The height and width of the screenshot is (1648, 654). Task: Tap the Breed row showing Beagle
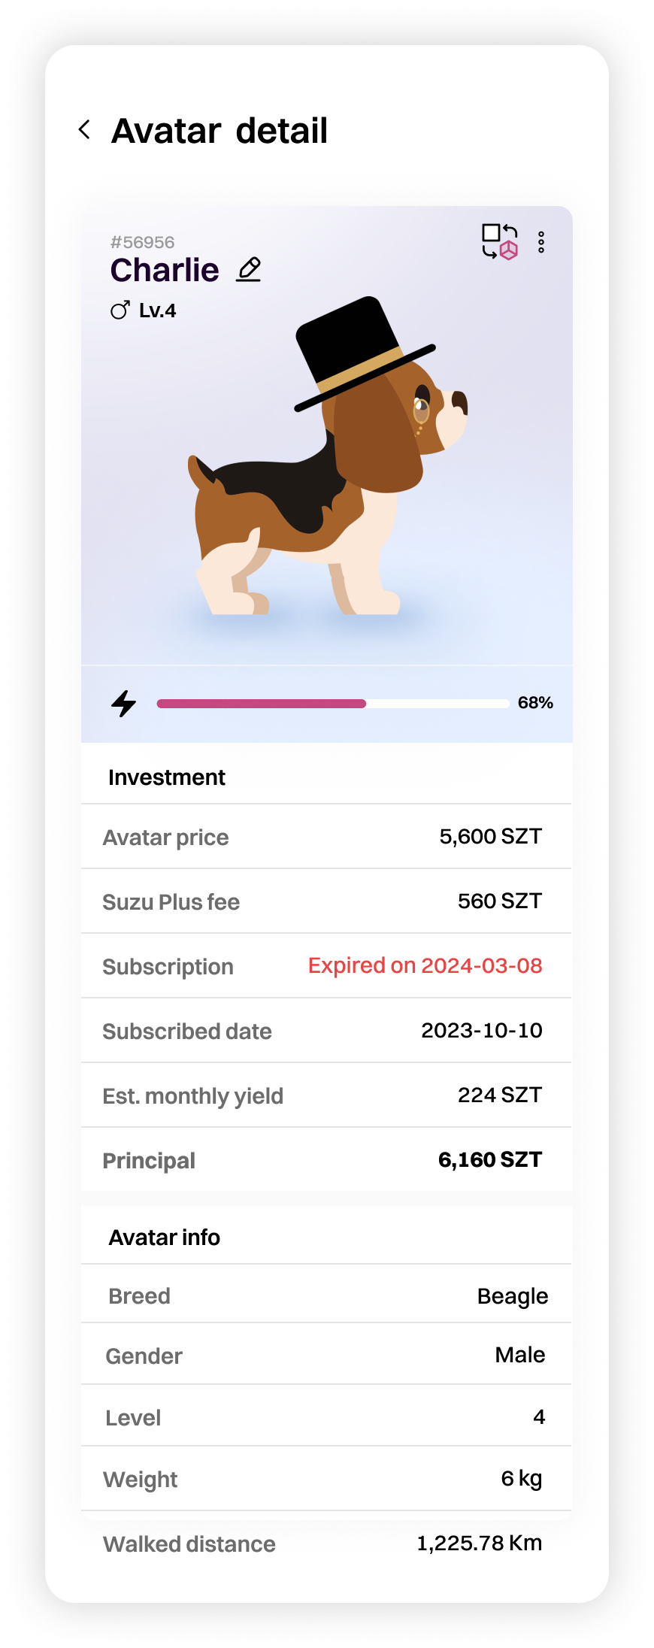(326, 1296)
